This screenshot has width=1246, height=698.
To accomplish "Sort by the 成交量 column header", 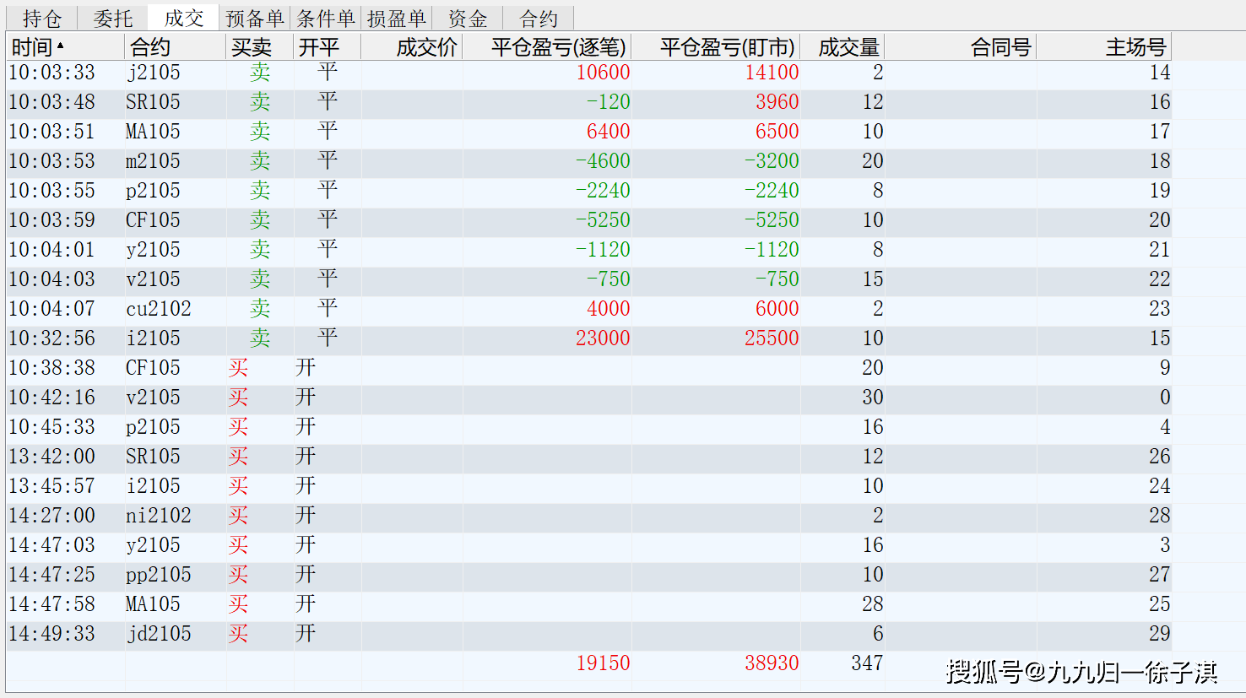I will point(842,47).
